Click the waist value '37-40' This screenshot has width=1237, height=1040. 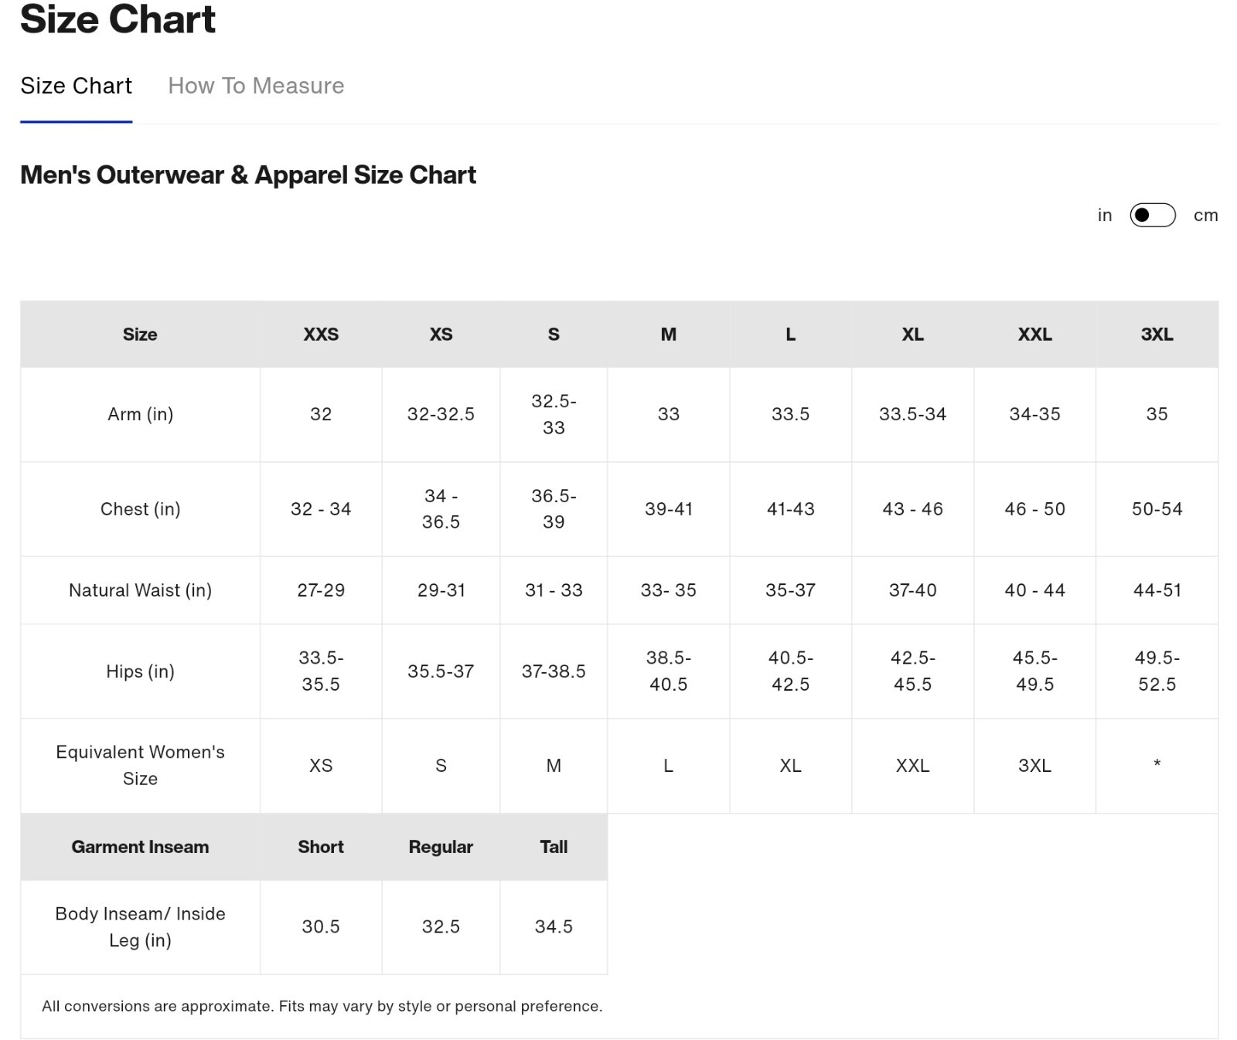pyautogui.click(x=912, y=590)
